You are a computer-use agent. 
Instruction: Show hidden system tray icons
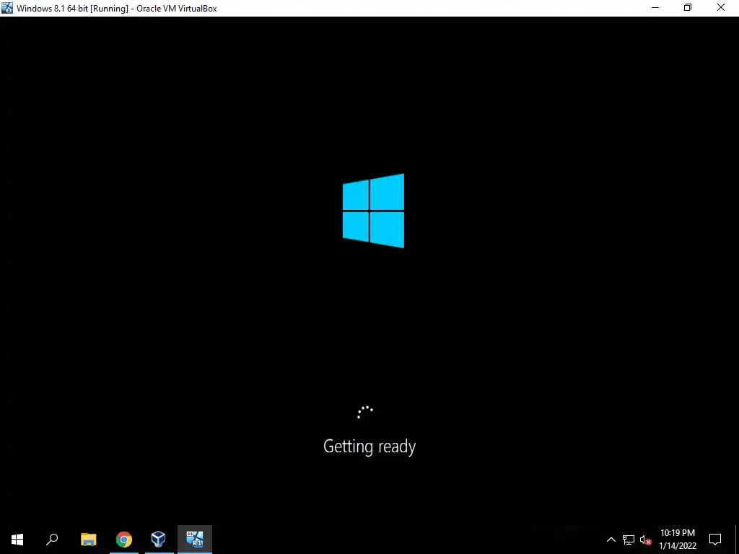(611, 540)
